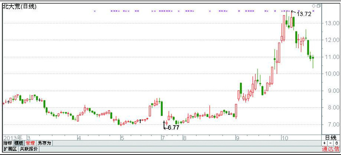Open the 指标 tab
Image resolution: width=341 pixels, height=155 pixels.
point(8,143)
